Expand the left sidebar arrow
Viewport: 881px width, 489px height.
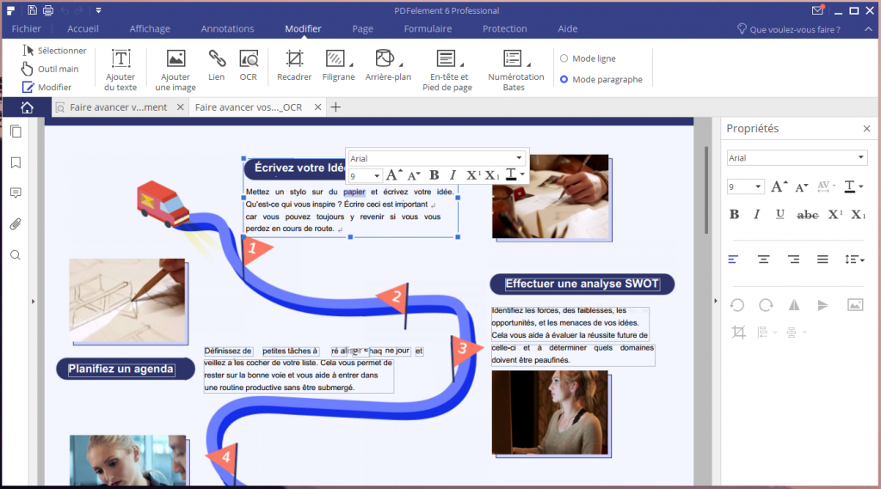click(x=34, y=302)
